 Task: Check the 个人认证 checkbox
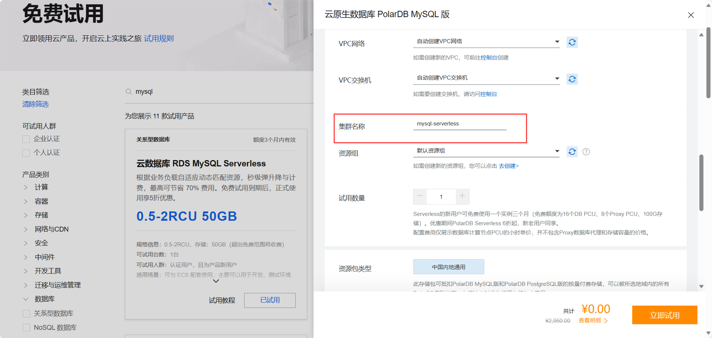[x=26, y=153]
